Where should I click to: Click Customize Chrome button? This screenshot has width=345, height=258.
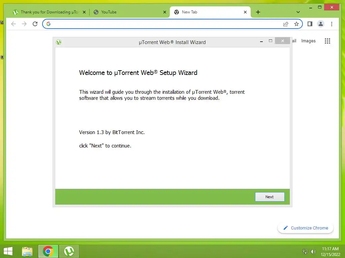click(x=305, y=228)
